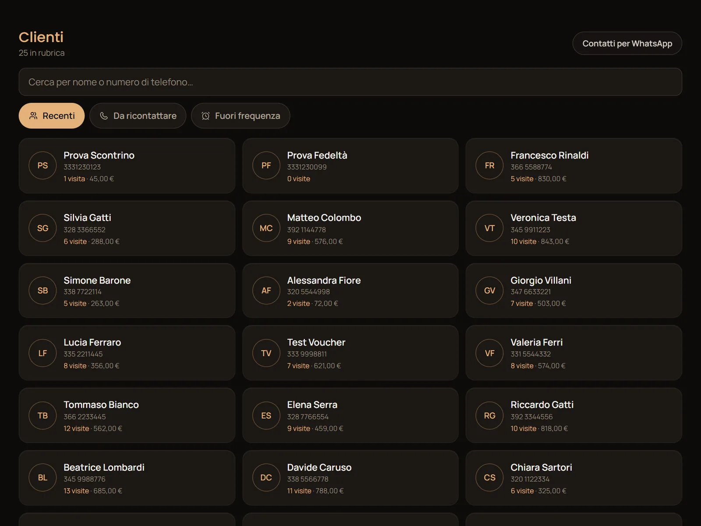This screenshot has height=526, width=701.
Task: Click the ES avatar for Elena Serra
Action: point(266,416)
